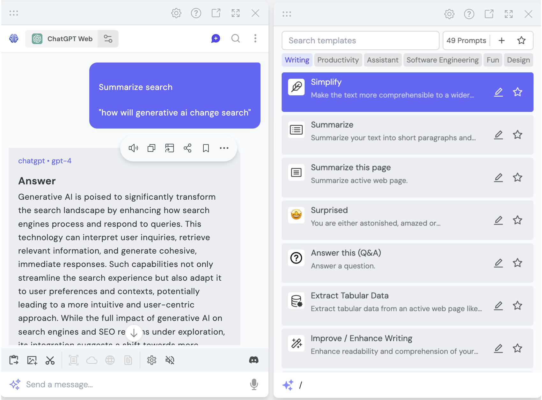Viewport: 542px width, 400px height.
Task: Click the Send a message input field
Action: (x=135, y=384)
